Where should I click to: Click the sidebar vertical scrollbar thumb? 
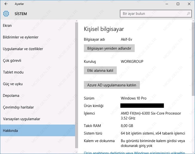pos(77,85)
